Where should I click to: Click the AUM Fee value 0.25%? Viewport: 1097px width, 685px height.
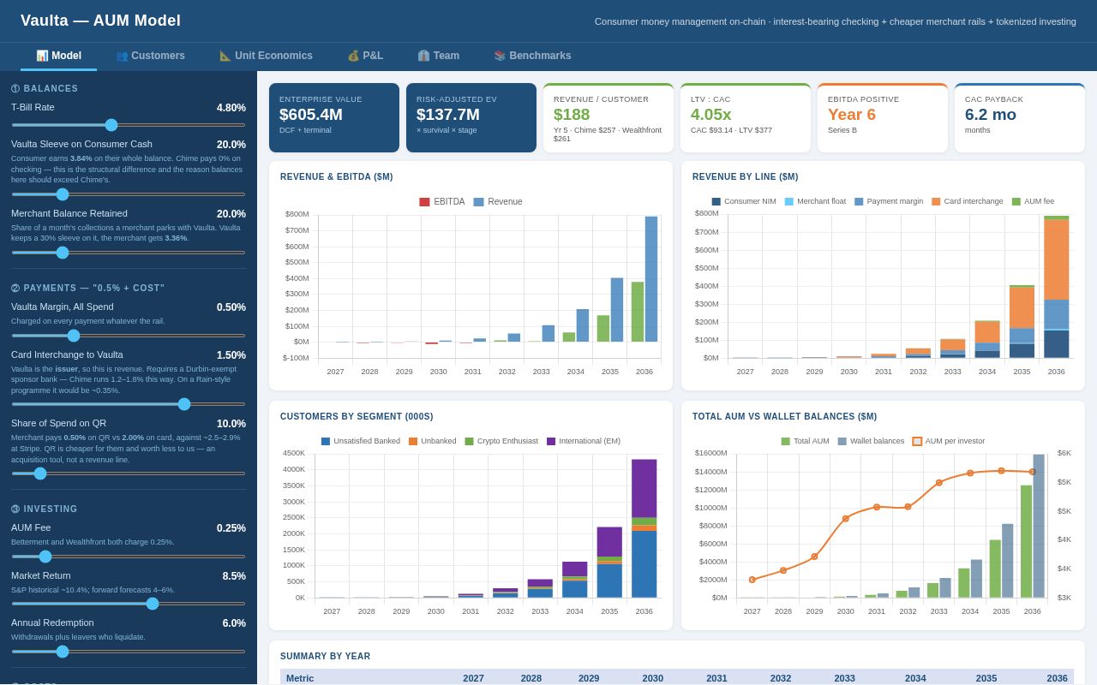point(231,528)
